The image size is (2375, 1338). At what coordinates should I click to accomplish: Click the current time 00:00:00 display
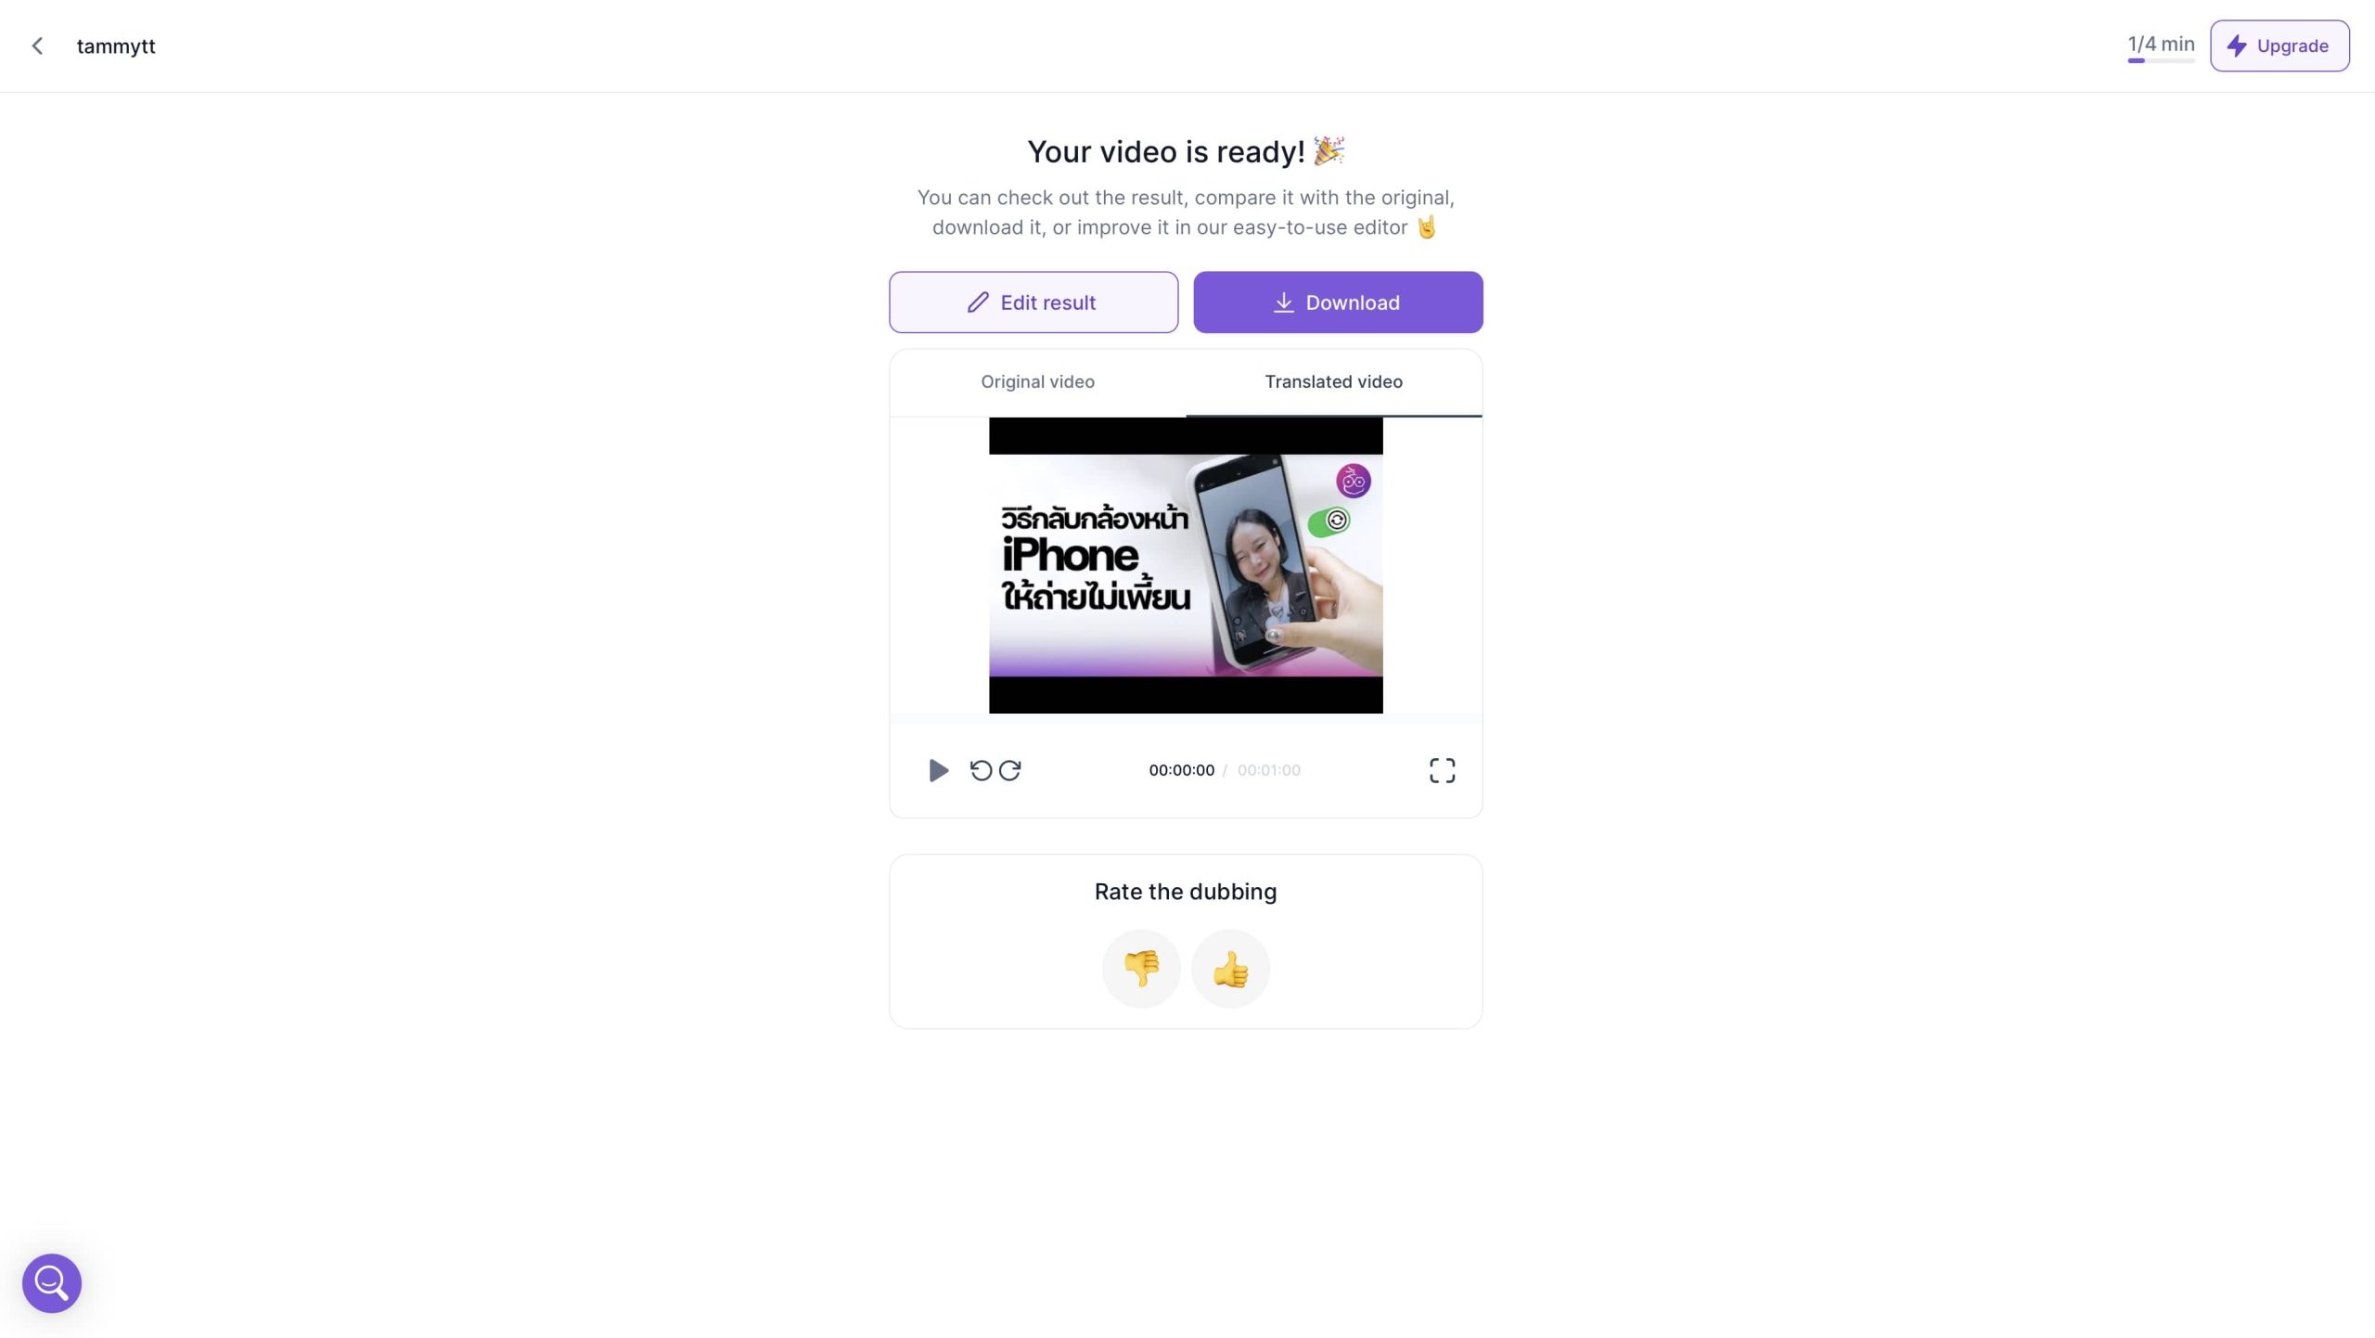coord(1181,770)
